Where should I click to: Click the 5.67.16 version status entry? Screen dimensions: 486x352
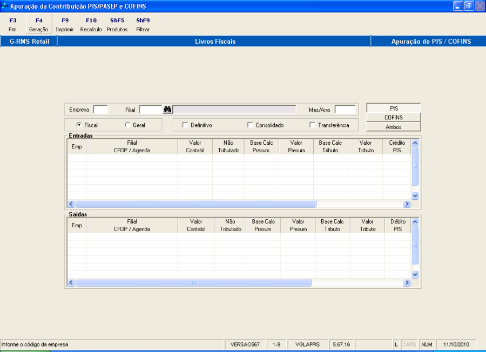341,344
